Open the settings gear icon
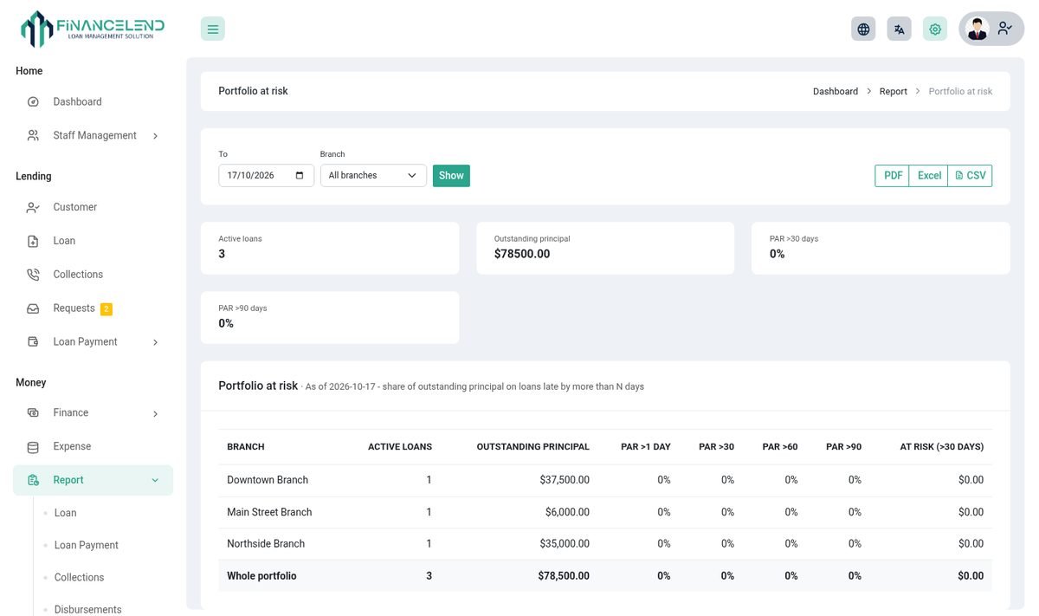This screenshot has width=1039, height=616. [935, 29]
